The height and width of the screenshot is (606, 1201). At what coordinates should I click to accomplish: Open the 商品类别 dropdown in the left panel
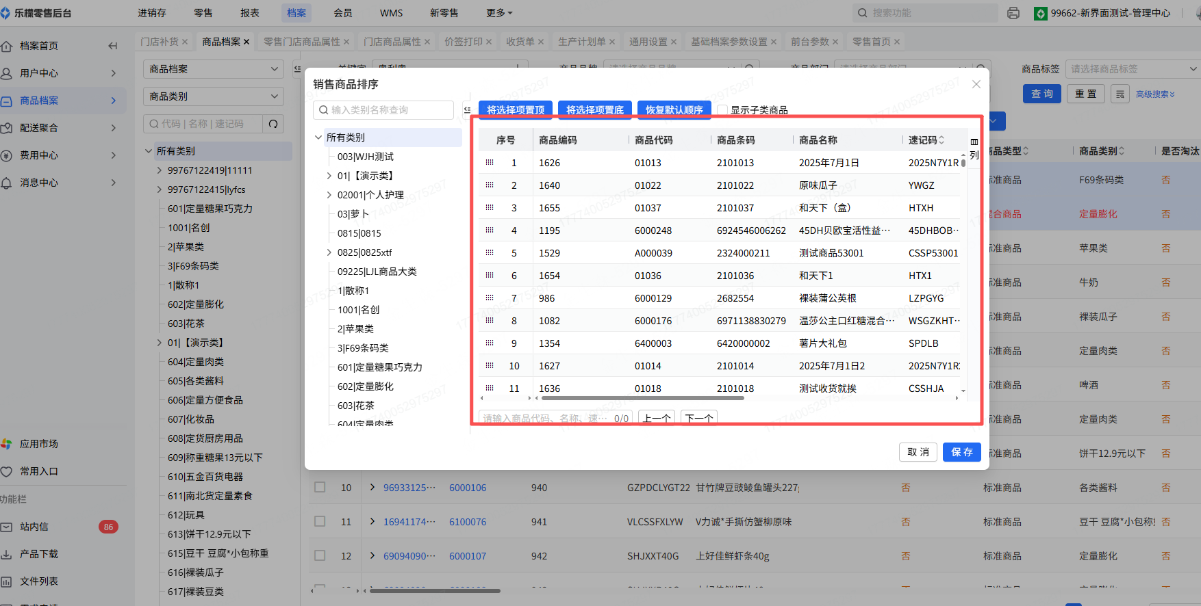tap(213, 96)
